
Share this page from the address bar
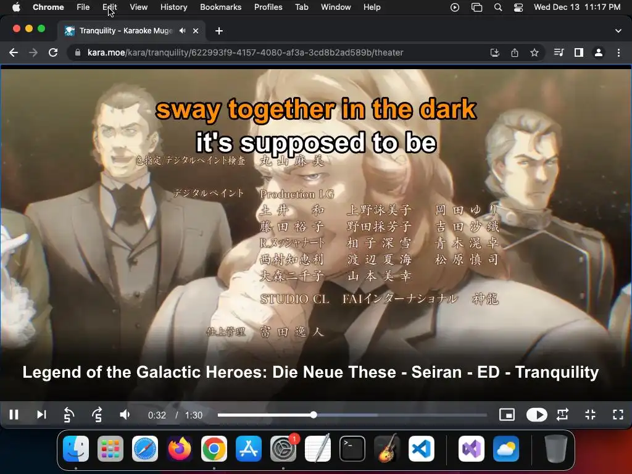515,52
